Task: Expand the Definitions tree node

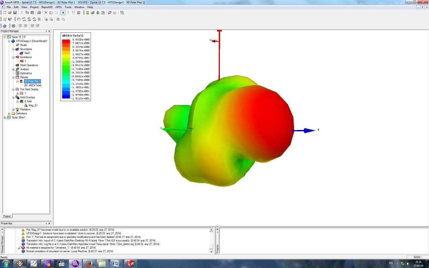Action: [9, 114]
